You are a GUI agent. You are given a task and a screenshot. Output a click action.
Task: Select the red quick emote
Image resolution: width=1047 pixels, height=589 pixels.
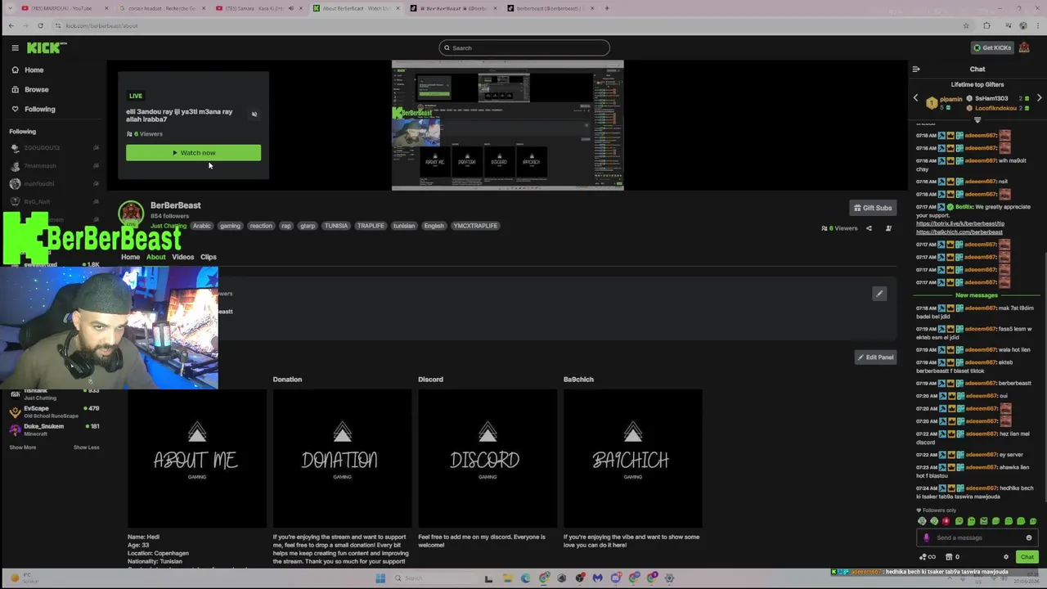pyautogui.click(x=946, y=521)
